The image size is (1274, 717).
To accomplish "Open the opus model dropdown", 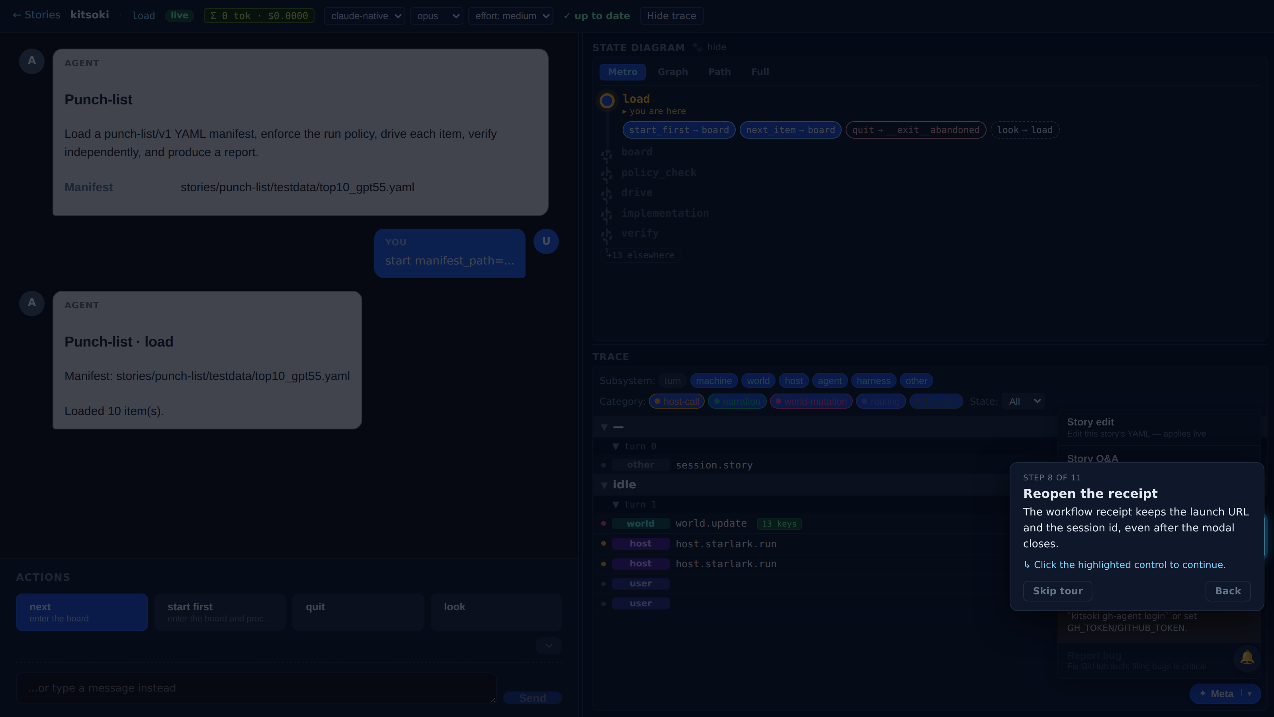I will (437, 16).
